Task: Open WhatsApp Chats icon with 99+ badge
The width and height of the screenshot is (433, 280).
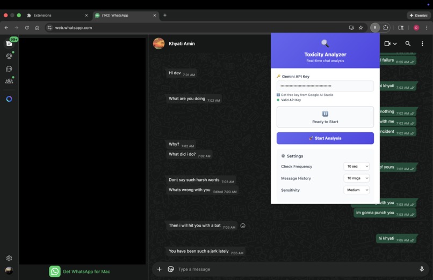Action: click(9, 43)
